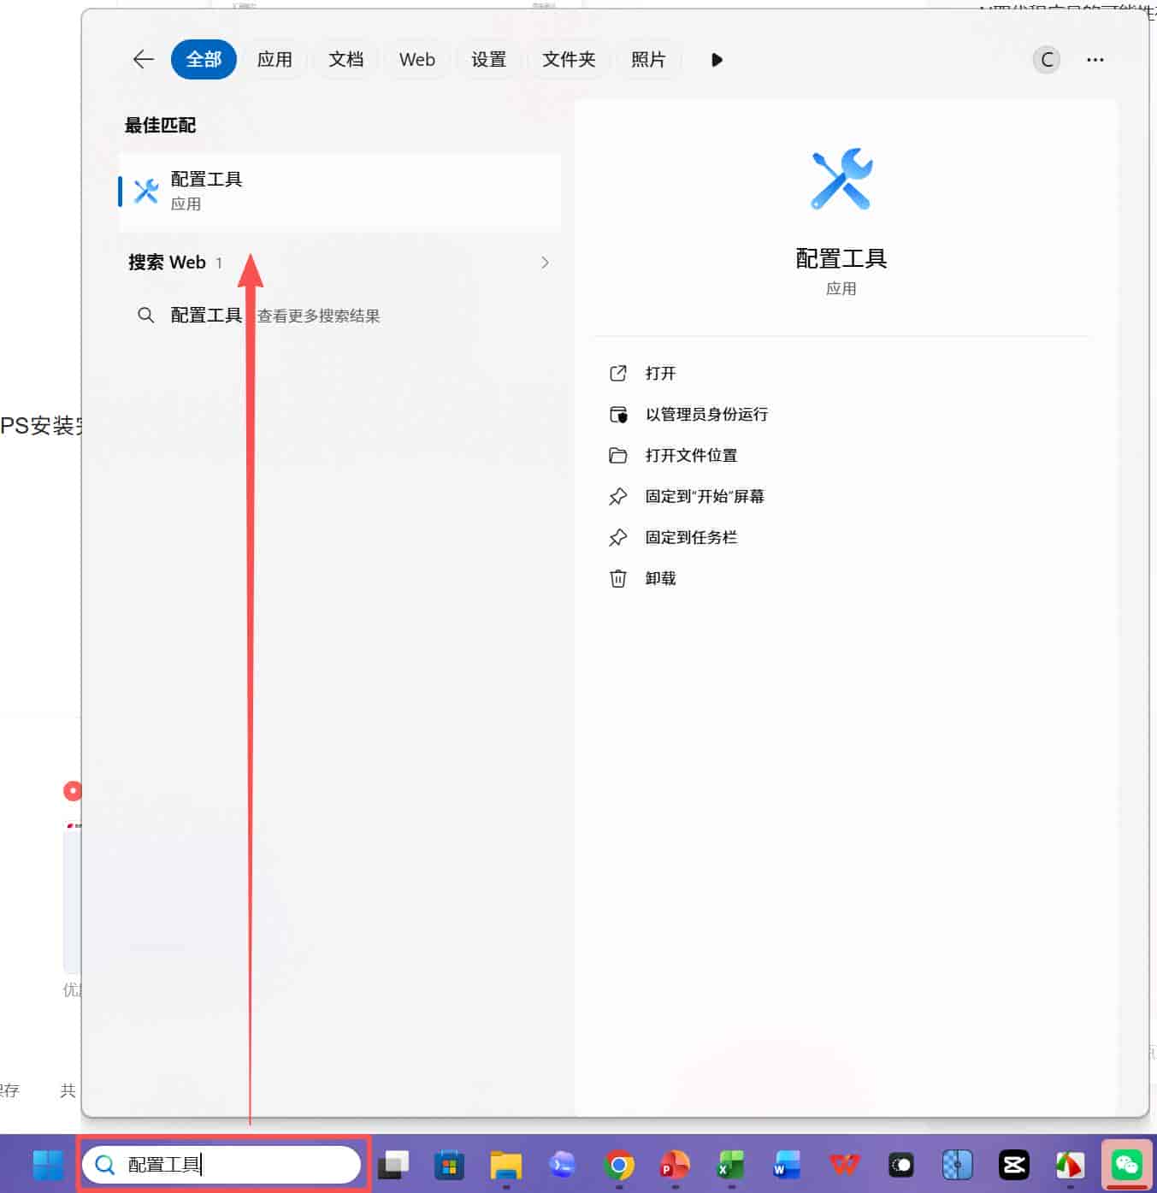Image resolution: width=1157 pixels, height=1193 pixels.
Task: Click the trash icon beside 卸载
Action: tap(617, 579)
